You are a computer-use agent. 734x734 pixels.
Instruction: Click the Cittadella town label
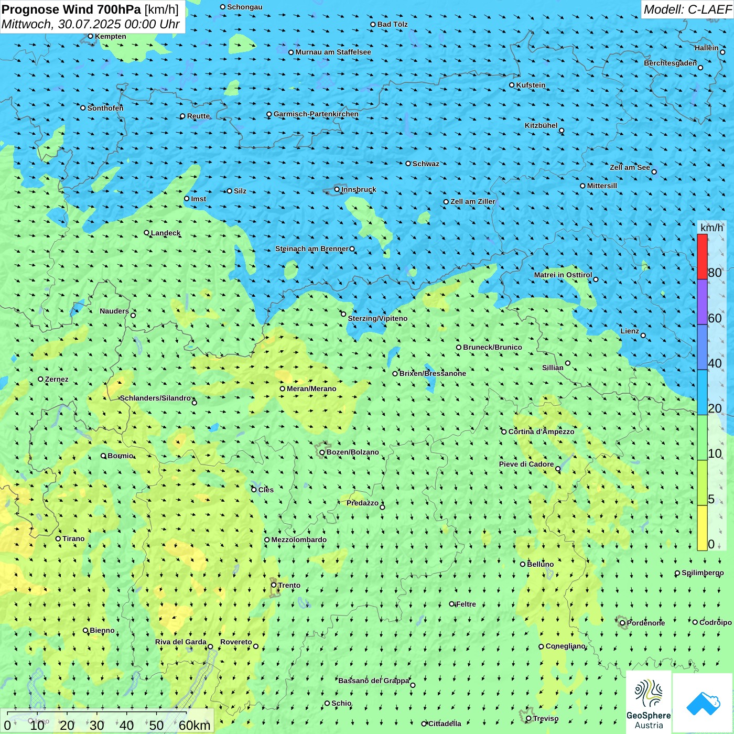point(445,724)
